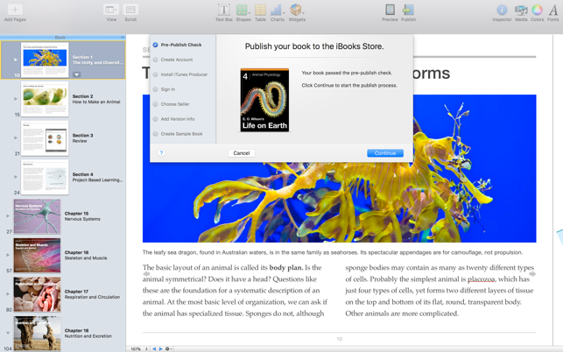
Task: Open the Inspector panel
Action: (502, 11)
